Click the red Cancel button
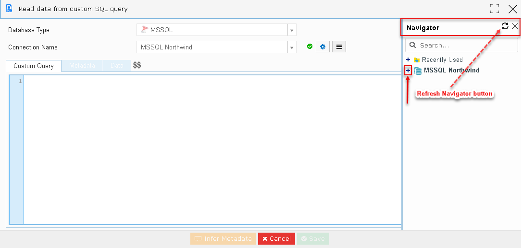The width and height of the screenshot is (521, 248). [x=276, y=239]
